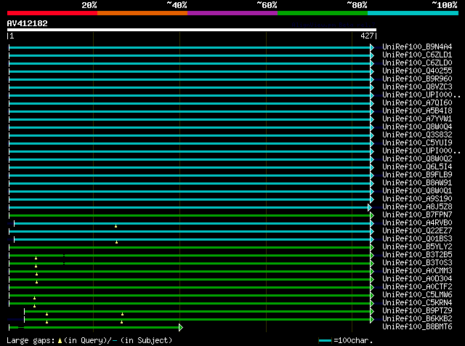Click the orange ~40% segment of the identity scale

[142, 13]
